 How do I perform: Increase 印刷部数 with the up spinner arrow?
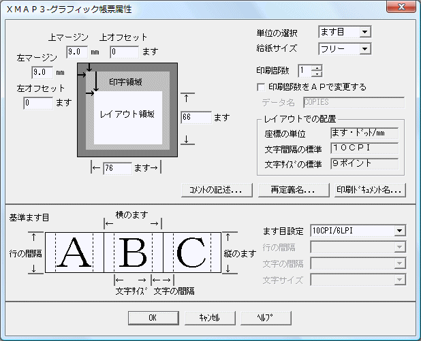pos(317,68)
